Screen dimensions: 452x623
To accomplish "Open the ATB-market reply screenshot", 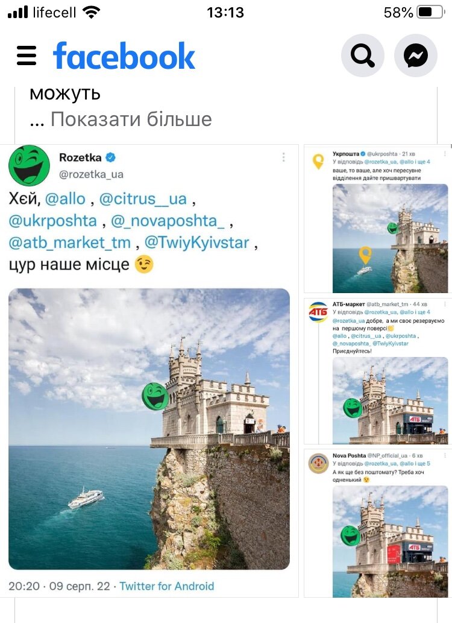I will pyautogui.click(x=378, y=371).
